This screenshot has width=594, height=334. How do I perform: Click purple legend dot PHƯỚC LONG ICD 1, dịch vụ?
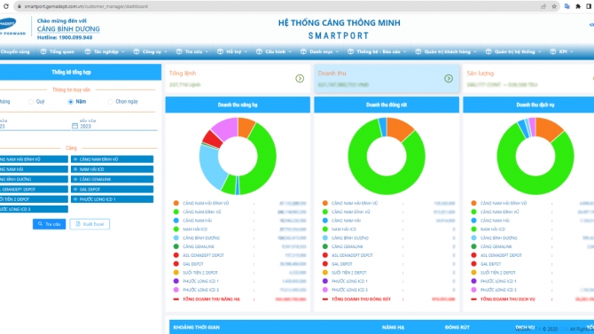pyautogui.click(x=473, y=281)
